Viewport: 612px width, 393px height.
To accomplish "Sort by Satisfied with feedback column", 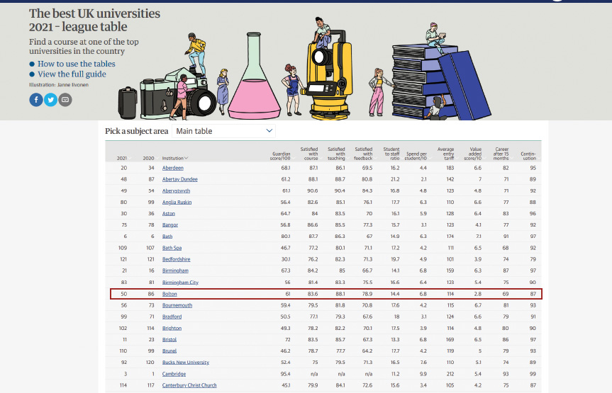I will pyautogui.click(x=363, y=154).
